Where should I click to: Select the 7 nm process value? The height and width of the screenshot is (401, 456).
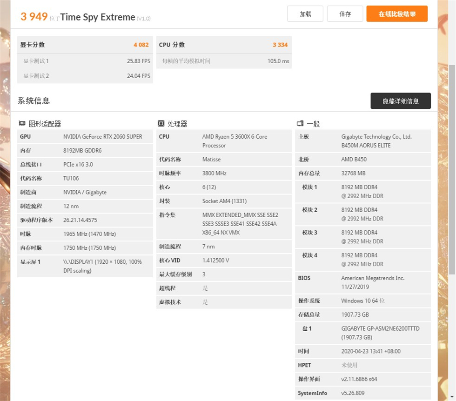(x=208, y=247)
